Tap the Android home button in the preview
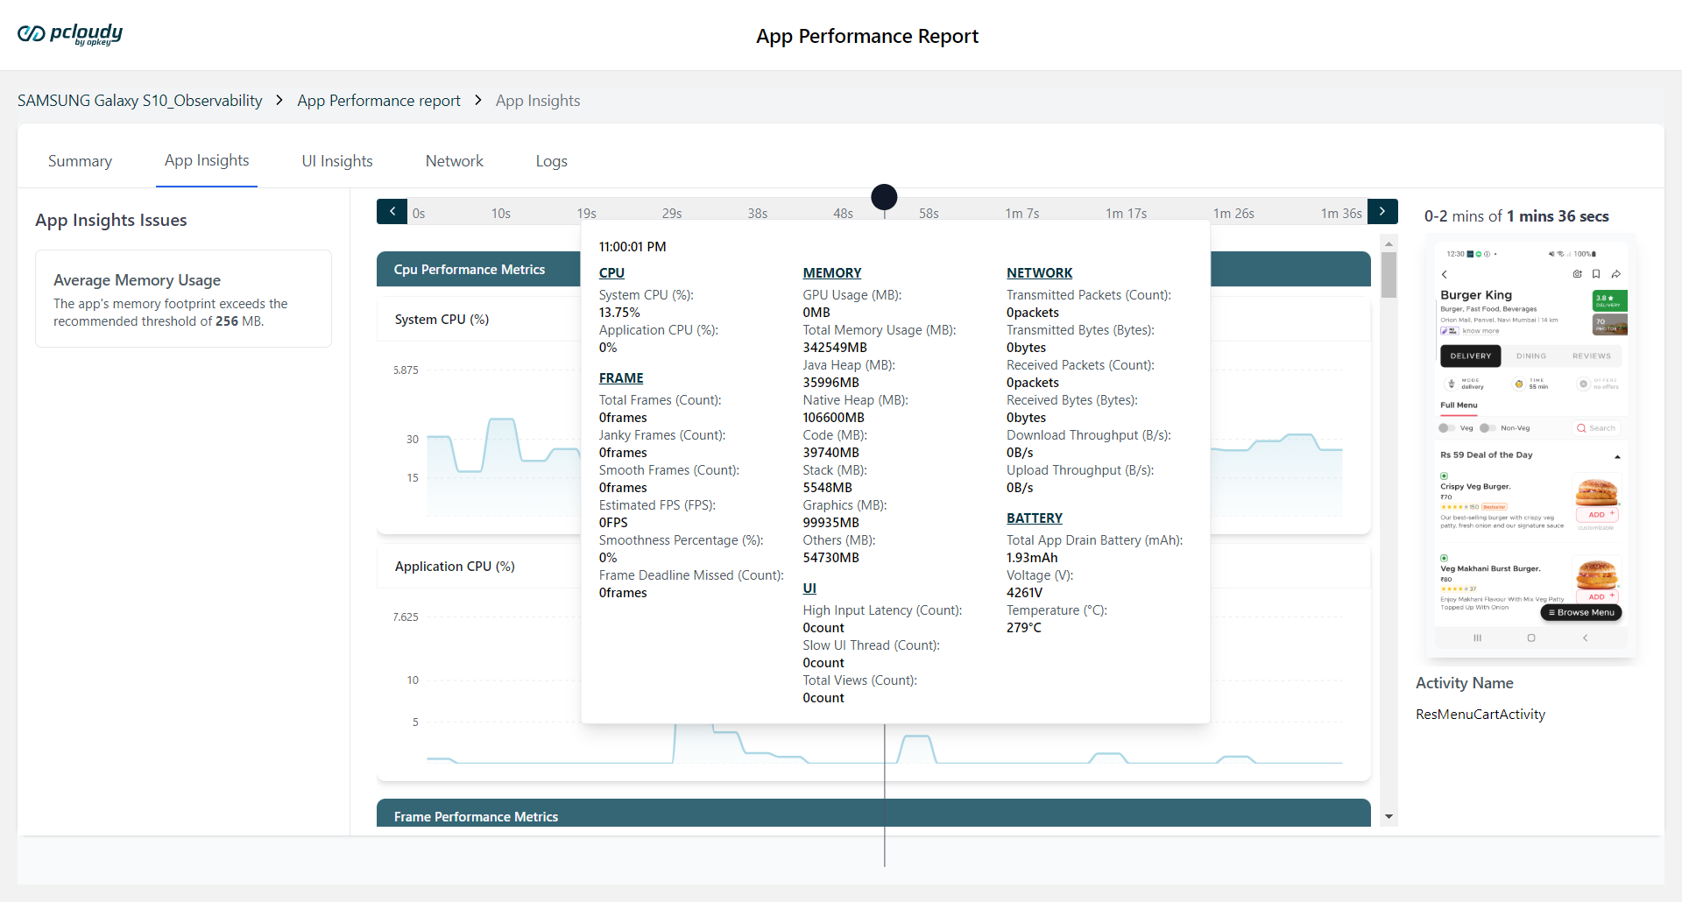1682x902 pixels. pyautogui.click(x=1531, y=638)
